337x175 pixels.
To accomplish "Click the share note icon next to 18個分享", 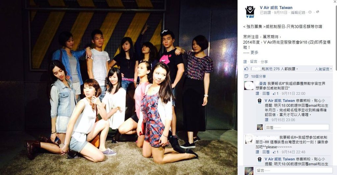I will click(246, 76).
